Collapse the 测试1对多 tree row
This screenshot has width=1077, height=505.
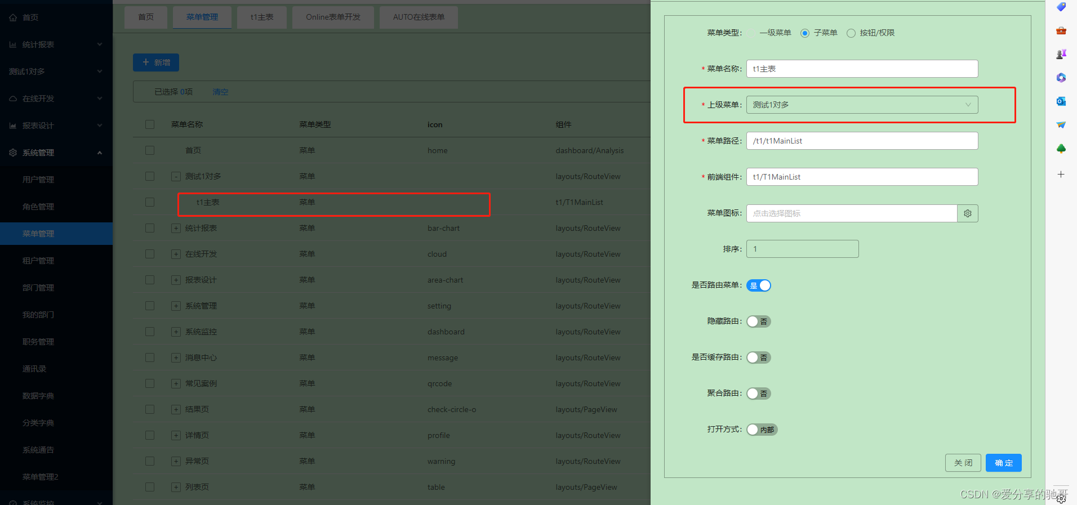tap(176, 177)
